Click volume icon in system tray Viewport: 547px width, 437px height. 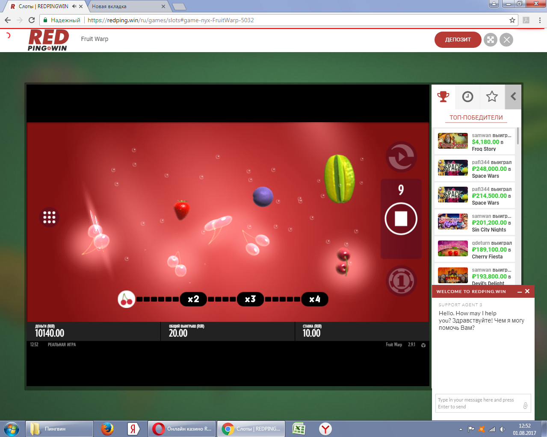point(502,429)
